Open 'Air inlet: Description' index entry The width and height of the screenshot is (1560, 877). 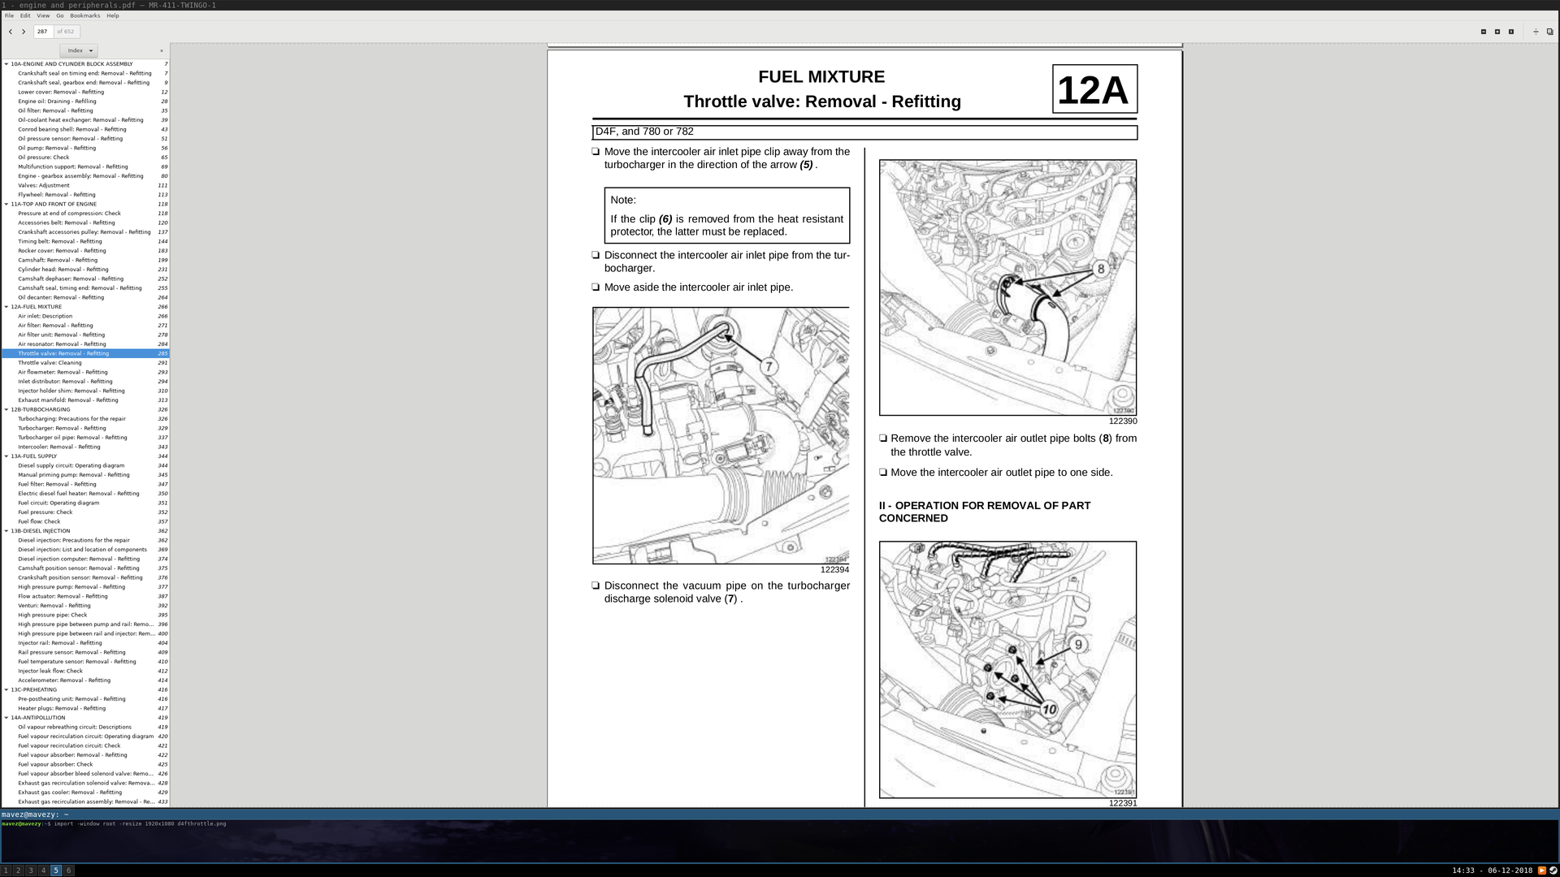pyautogui.click(x=85, y=316)
